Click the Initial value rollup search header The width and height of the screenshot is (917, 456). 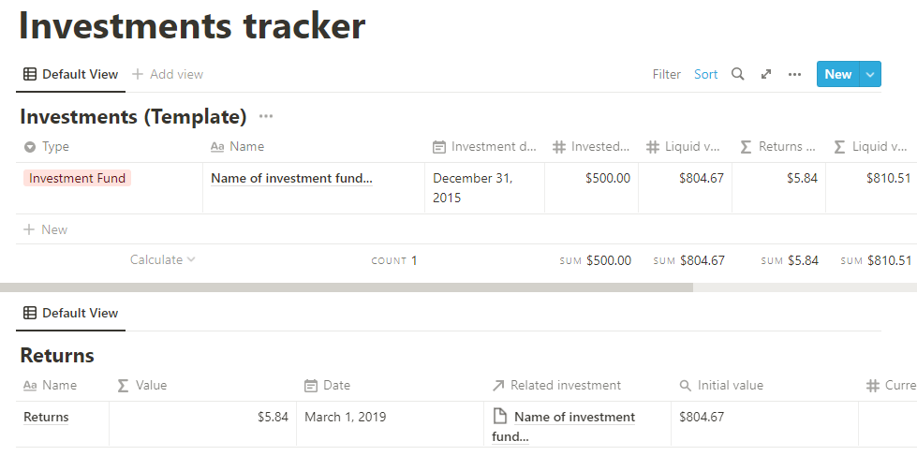point(720,385)
